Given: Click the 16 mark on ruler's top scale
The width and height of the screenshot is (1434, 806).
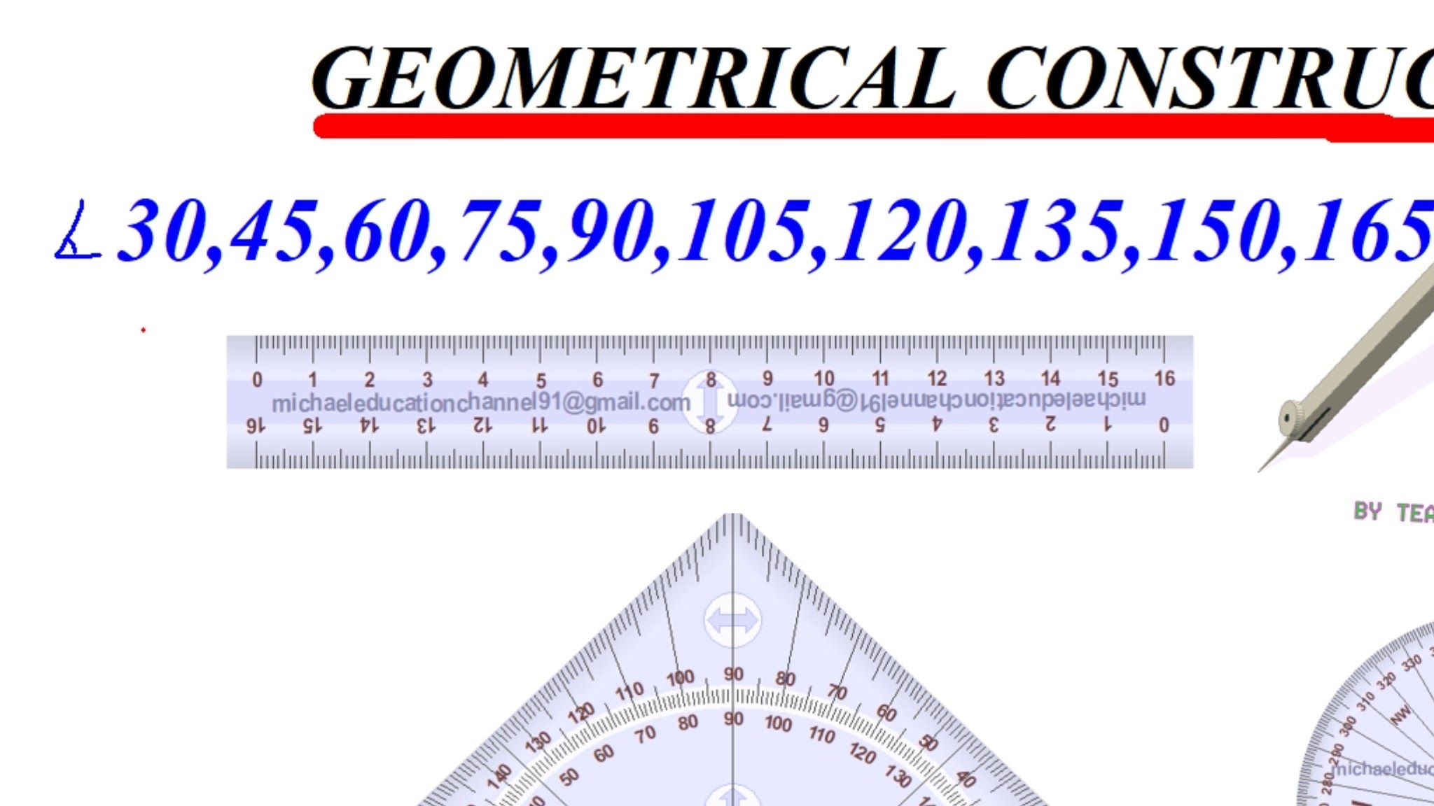Looking at the screenshot, I should [x=1164, y=379].
